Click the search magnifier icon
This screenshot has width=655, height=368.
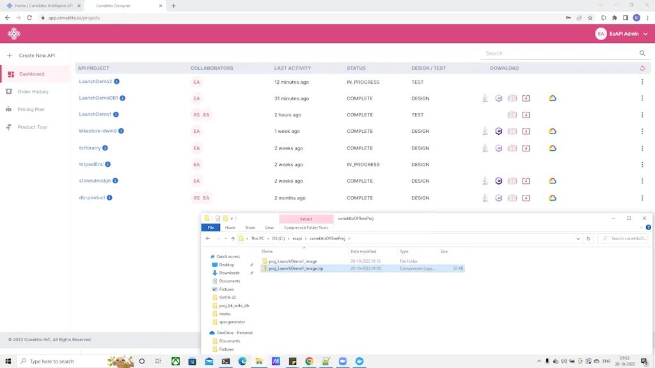click(x=642, y=53)
